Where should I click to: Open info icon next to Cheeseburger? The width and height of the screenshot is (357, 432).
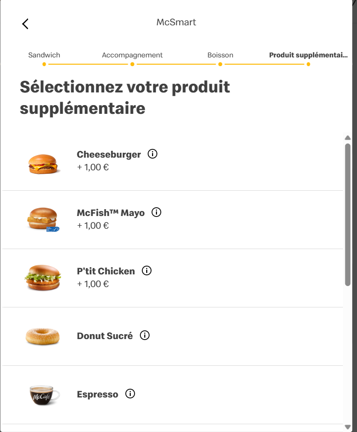click(153, 154)
